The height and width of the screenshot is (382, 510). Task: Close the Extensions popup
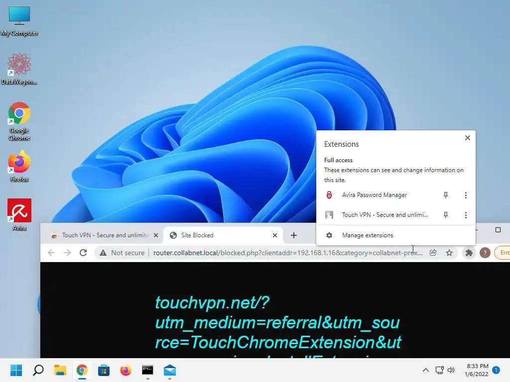467,138
